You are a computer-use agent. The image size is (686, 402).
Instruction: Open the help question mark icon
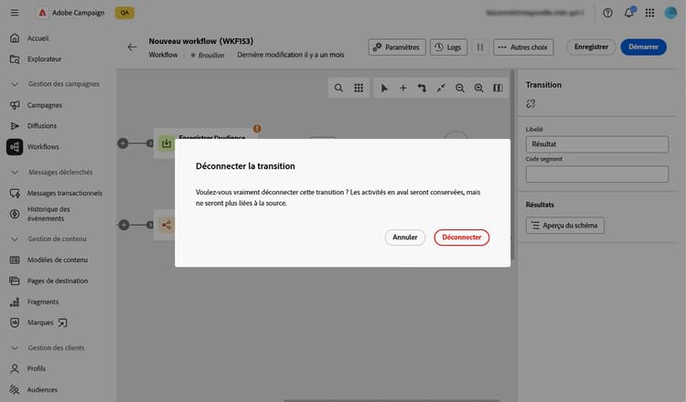607,13
